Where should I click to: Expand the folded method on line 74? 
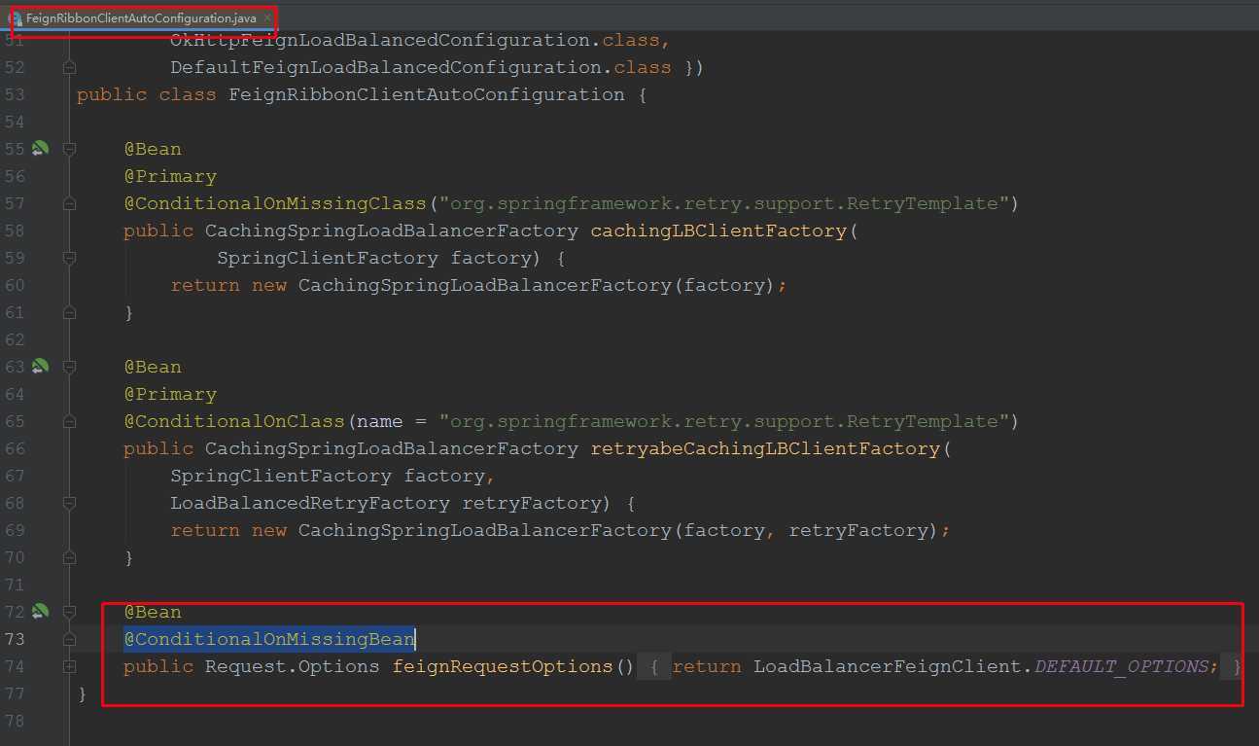(69, 666)
